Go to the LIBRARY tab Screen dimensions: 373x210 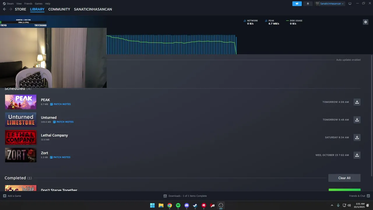[37, 9]
